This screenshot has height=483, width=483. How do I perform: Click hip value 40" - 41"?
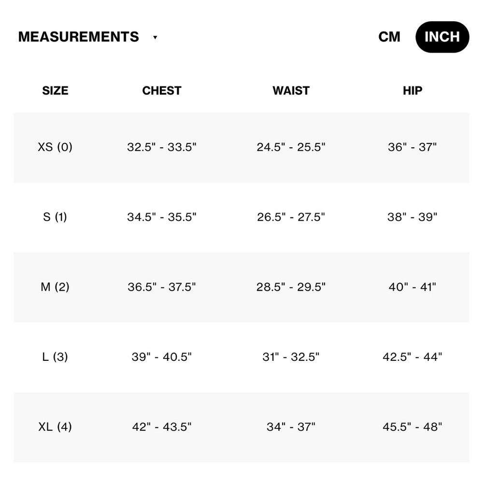412,287
